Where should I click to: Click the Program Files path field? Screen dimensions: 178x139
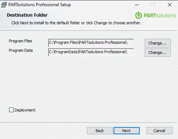tap(91, 43)
